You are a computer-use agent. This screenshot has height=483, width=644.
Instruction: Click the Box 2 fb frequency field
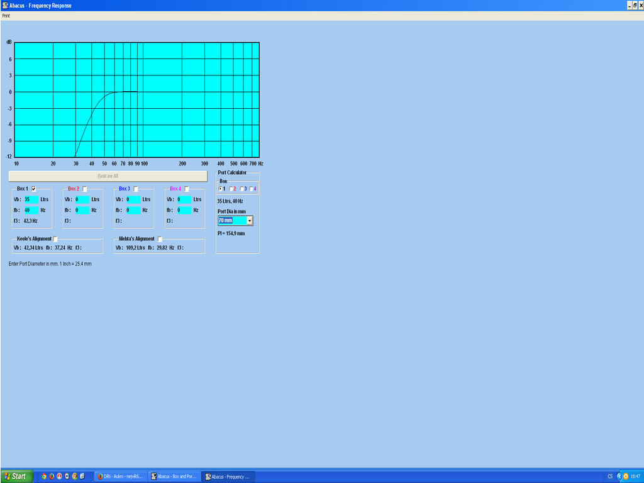[82, 210]
